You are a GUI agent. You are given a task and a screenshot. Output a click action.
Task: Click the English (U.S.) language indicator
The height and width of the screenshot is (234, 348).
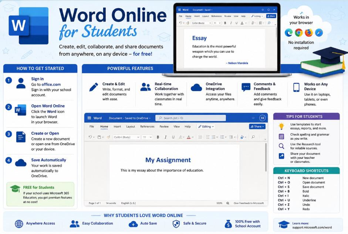(x=128, y=203)
